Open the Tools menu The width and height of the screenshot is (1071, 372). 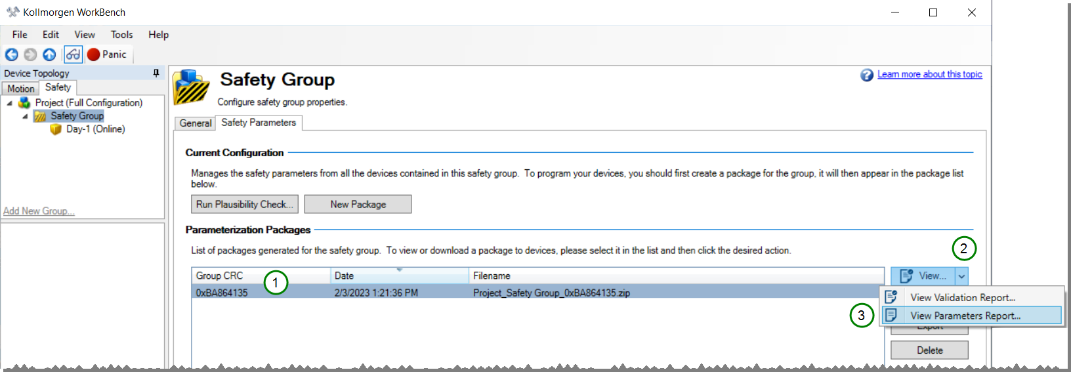121,35
